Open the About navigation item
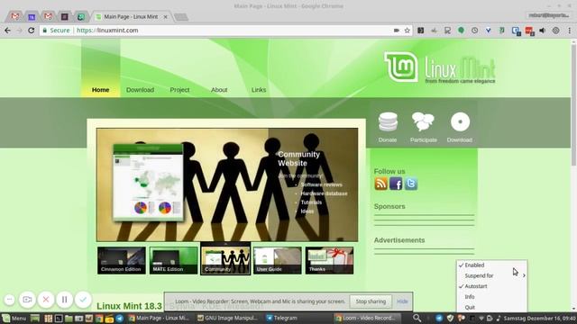This screenshot has height=324, width=577. pos(219,90)
